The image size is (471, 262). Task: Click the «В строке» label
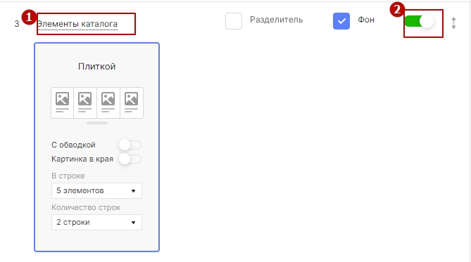(x=68, y=176)
